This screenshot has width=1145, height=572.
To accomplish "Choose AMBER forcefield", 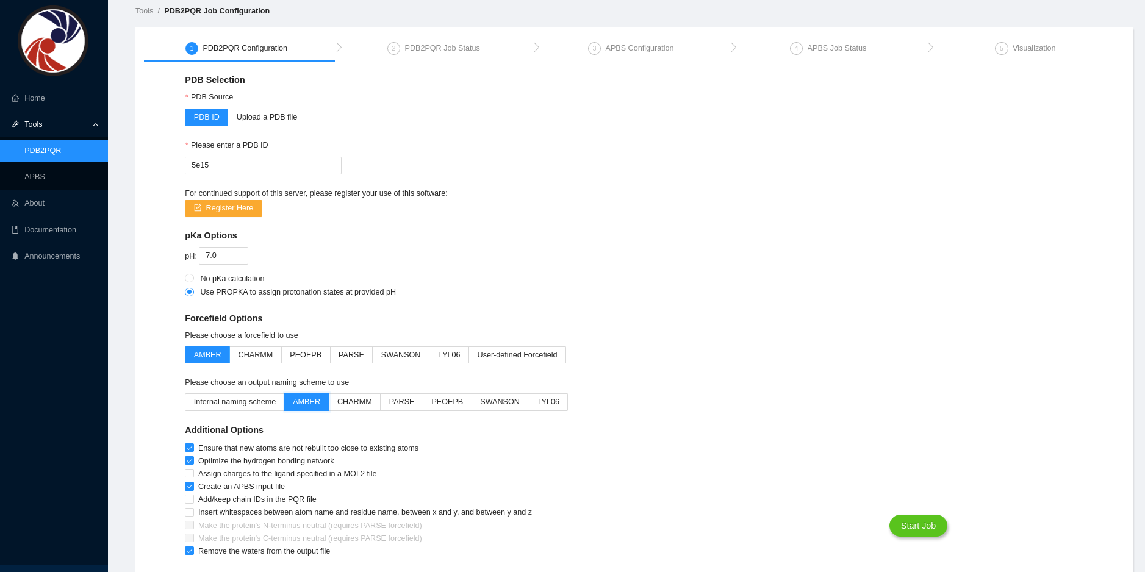I will (x=207, y=355).
